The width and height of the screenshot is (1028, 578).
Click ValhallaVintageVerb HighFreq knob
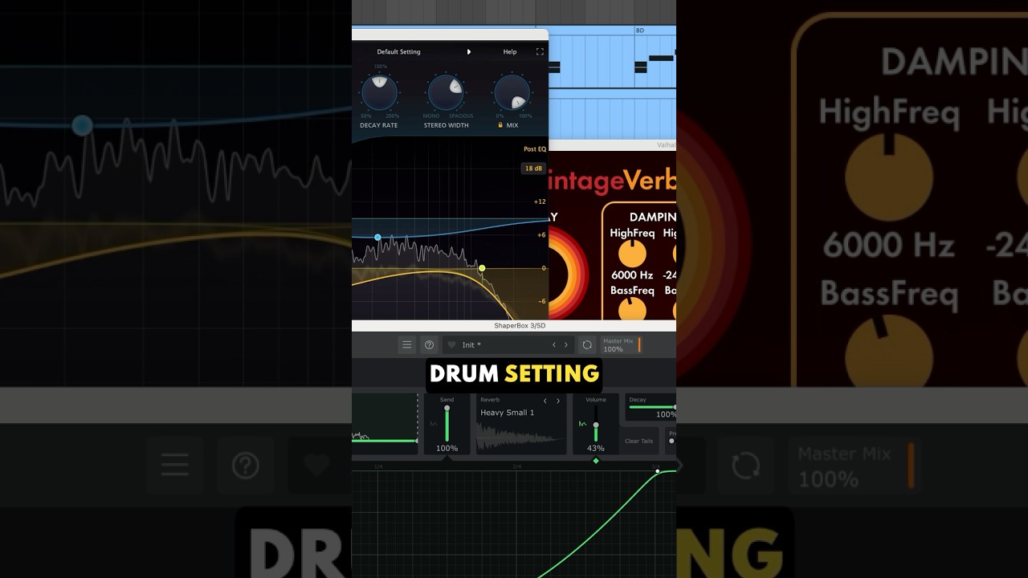coord(632,254)
